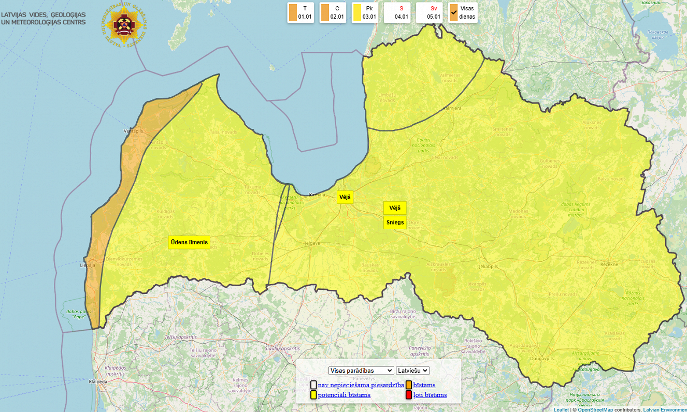Open the 'nav nepieciešama piesardzība' link
Screen dimensions: 687x412
[x=361, y=385]
